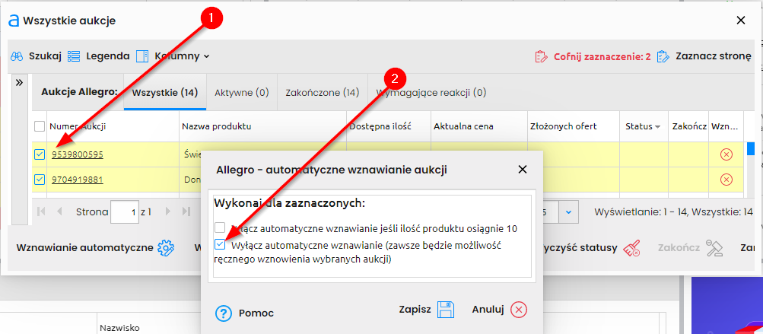Screen dimensions: 763x334
Task: Click red X icon in 9539800595 row
Action: 726,155
